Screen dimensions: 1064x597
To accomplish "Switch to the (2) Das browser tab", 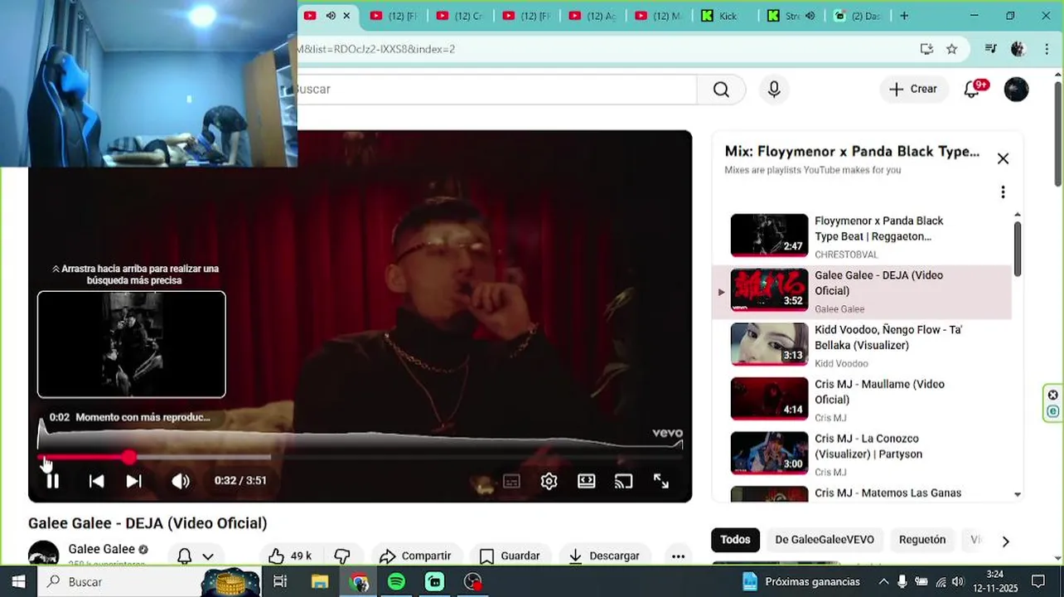I will (x=858, y=16).
